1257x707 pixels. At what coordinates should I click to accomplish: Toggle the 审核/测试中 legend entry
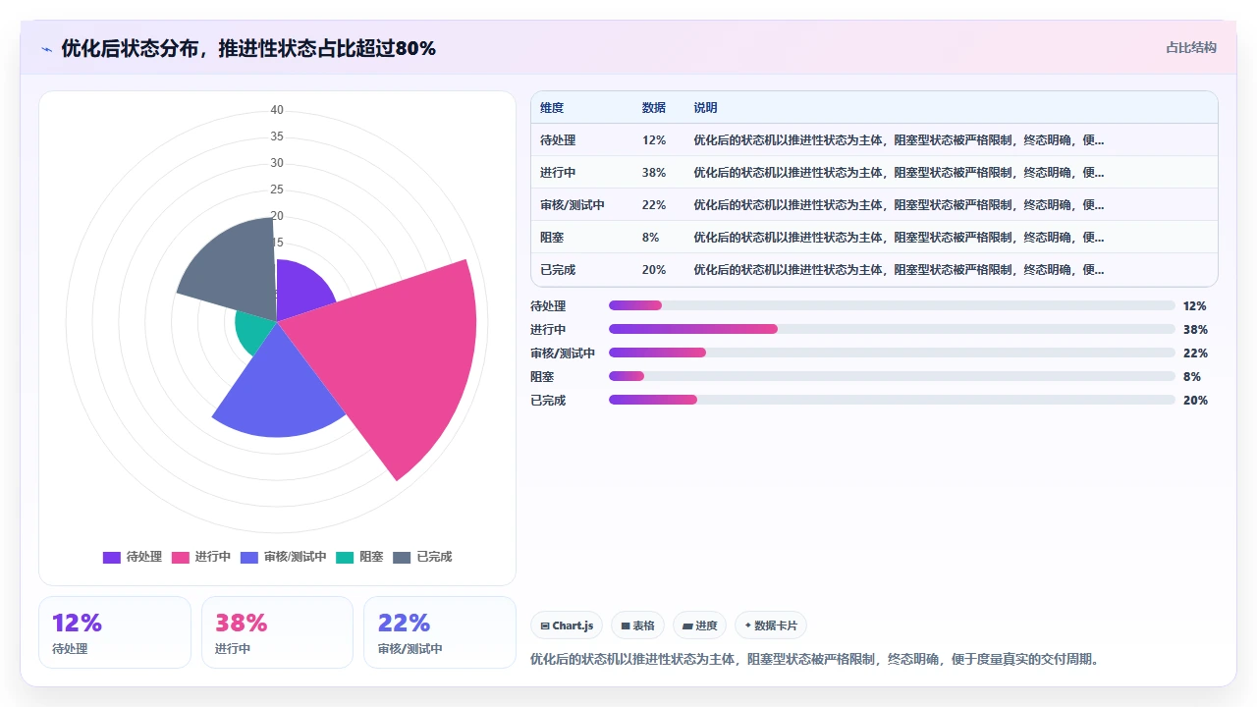point(284,557)
